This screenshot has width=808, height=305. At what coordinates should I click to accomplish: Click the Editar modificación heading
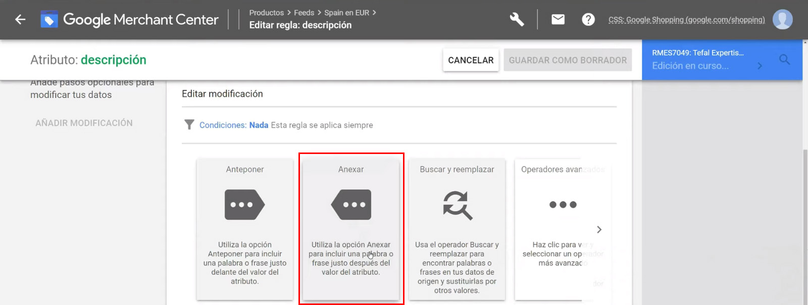pyautogui.click(x=222, y=94)
